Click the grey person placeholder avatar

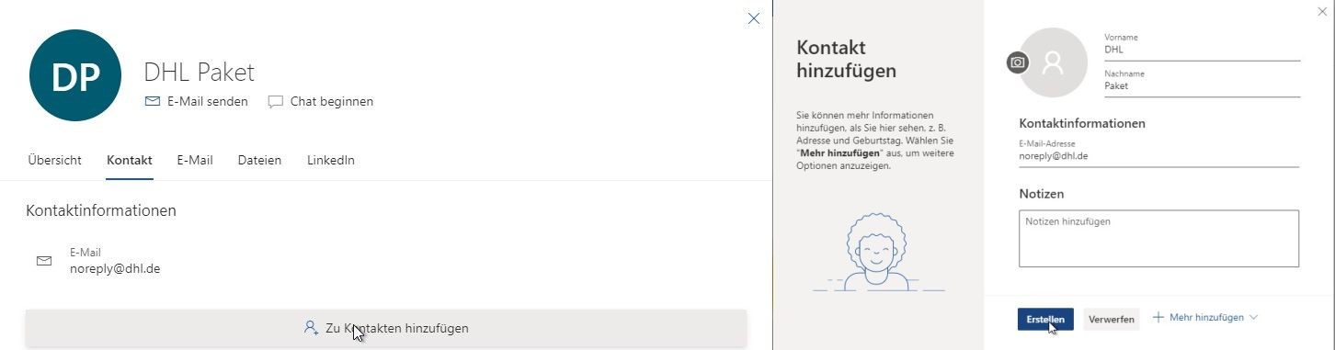pos(1054,62)
